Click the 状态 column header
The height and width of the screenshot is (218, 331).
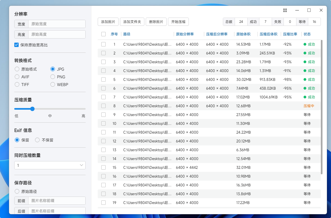point(307,34)
